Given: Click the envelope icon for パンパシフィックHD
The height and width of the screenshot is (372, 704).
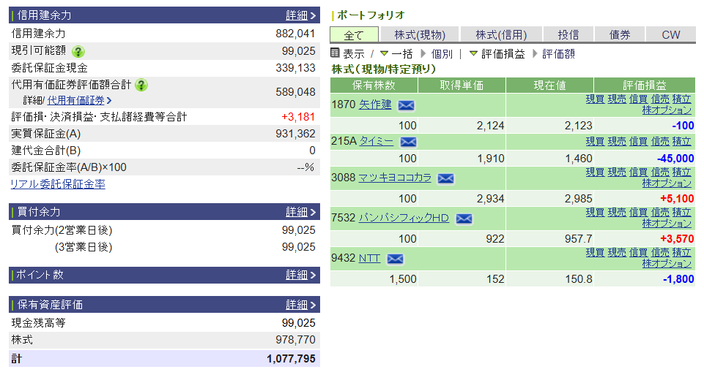Looking at the screenshot, I should coord(463,219).
